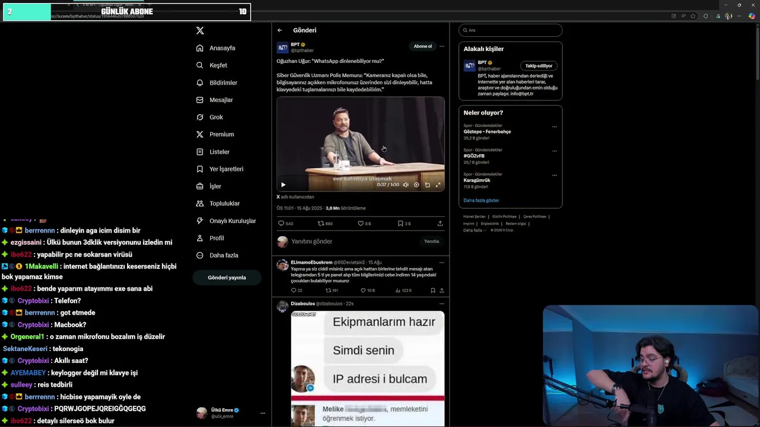Open the browser Copilot icon
Viewport: 760px width, 427px height.
coord(752,16)
